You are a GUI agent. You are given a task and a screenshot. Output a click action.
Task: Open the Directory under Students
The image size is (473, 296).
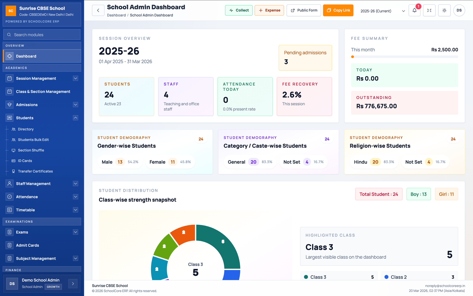[13, 129]
